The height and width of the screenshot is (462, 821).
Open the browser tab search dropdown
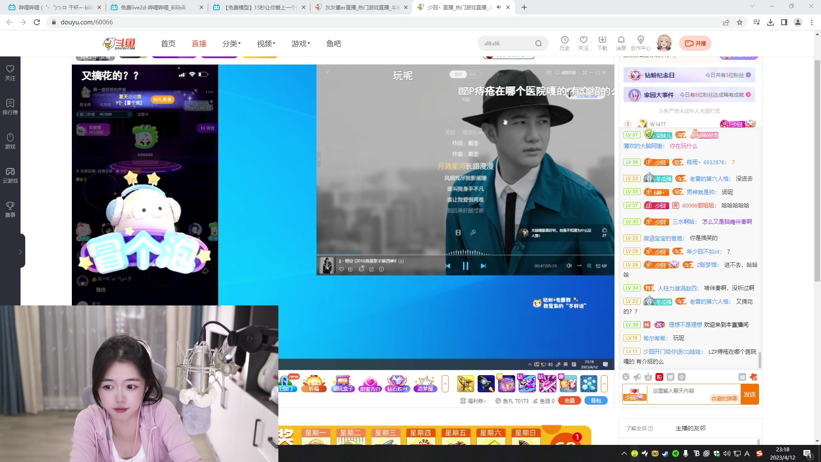pyautogui.click(x=752, y=6)
